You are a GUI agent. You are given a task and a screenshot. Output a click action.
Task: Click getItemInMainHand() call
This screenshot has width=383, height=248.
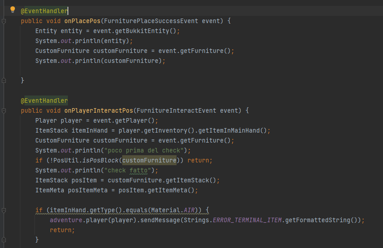[x=232, y=131]
